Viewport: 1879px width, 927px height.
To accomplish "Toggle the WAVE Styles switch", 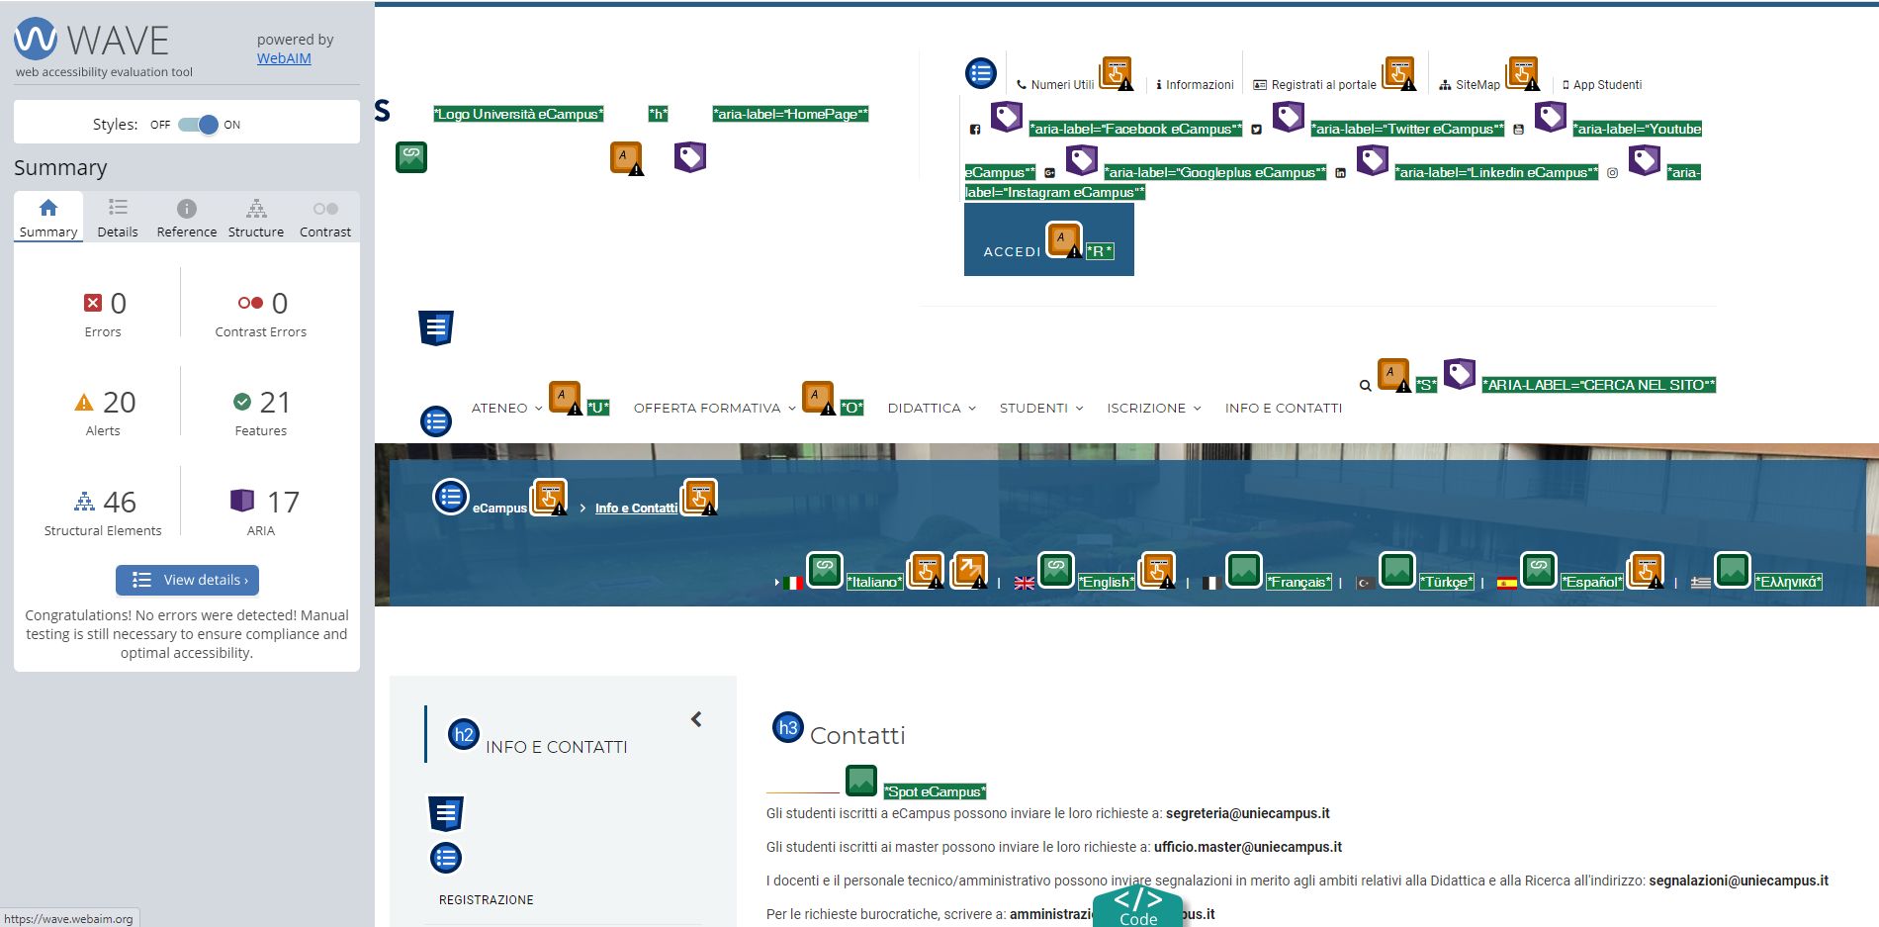I will (x=198, y=125).
